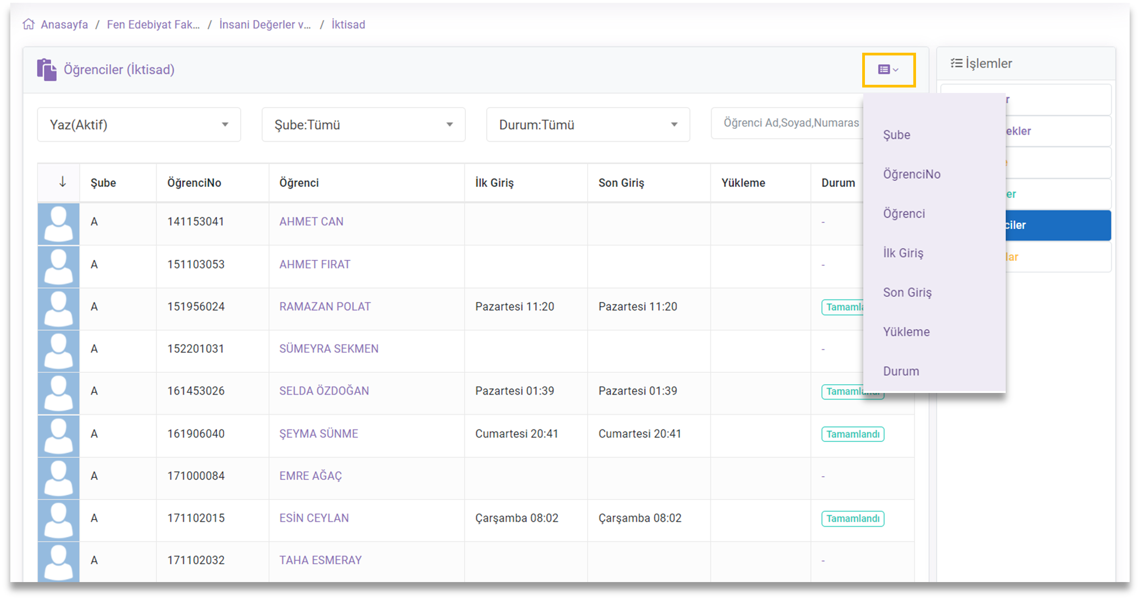1140x600 pixels.
Task: Click AHMET CAN's avatar picture
Action: coord(58,224)
